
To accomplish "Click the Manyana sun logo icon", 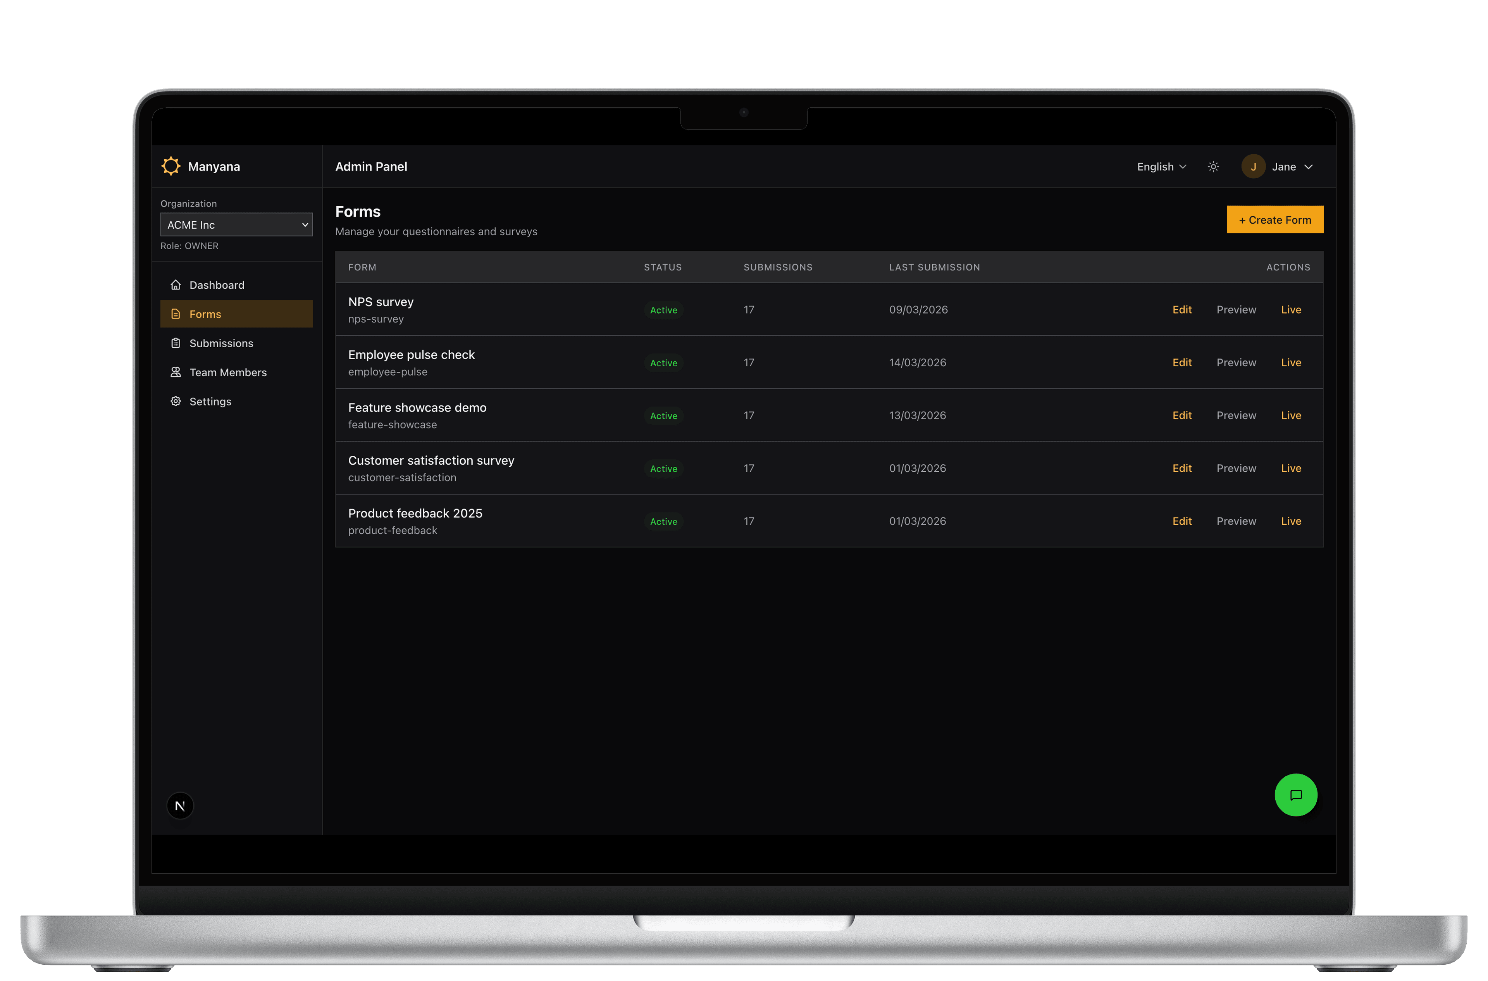I will tap(171, 166).
